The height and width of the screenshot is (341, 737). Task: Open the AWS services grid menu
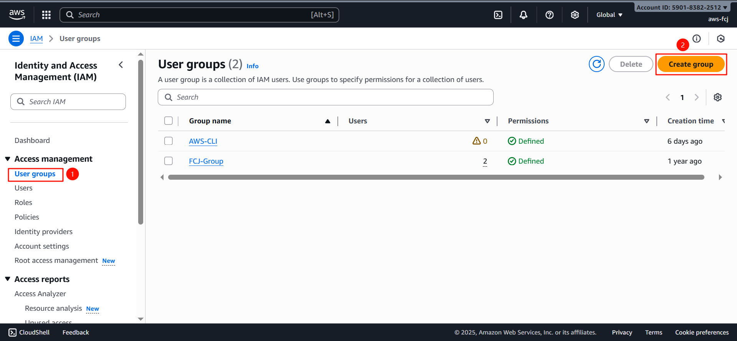point(46,15)
